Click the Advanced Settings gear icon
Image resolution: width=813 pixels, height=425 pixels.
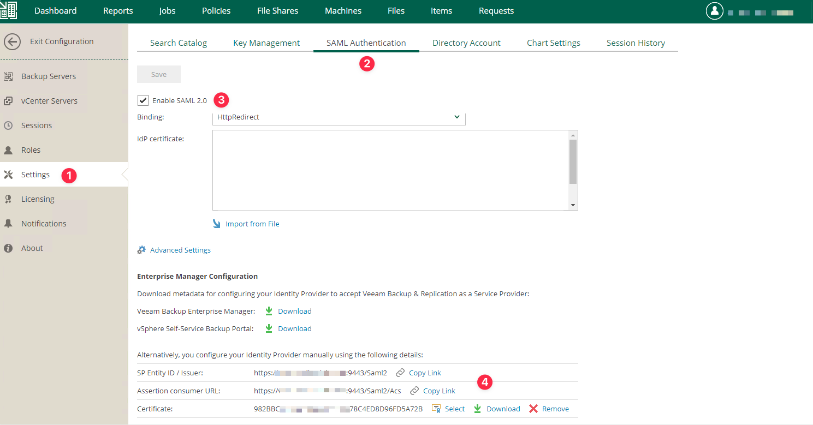point(141,250)
